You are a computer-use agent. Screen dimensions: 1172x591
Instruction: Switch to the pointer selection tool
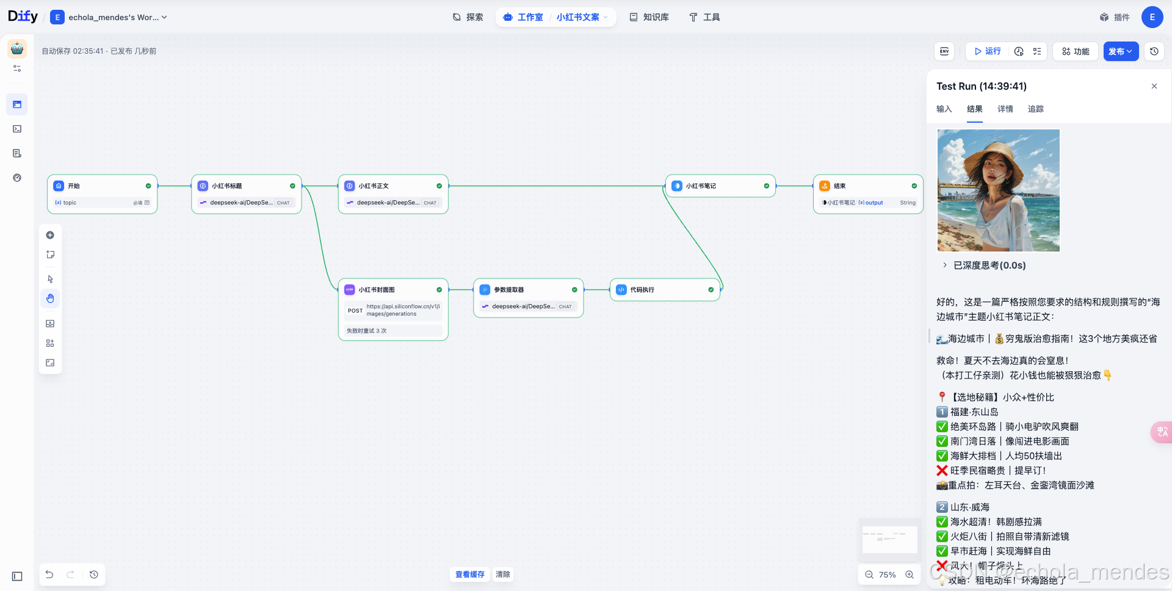[x=50, y=279]
